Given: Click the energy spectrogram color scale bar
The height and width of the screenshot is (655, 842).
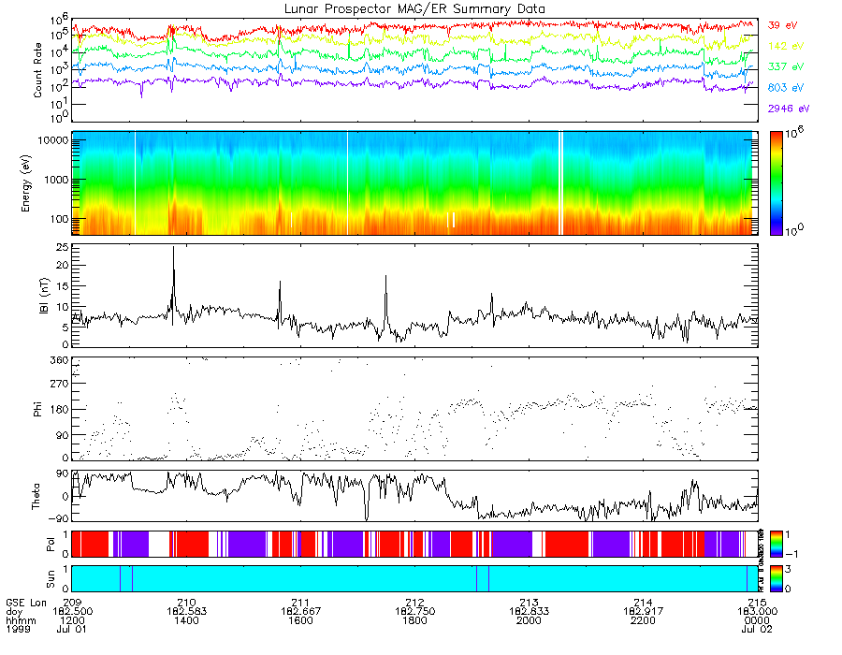Looking at the screenshot, I should (776, 183).
